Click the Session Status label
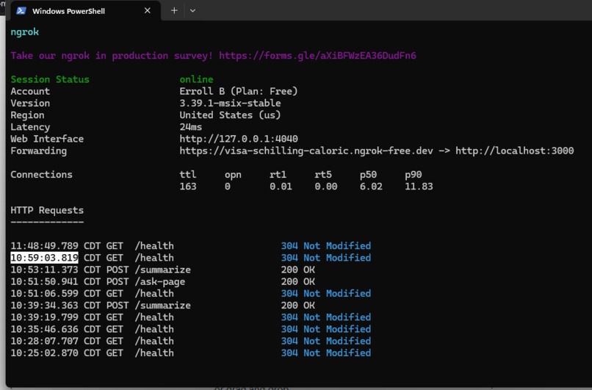Viewport: 592px width, 390px height. click(50, 79)
